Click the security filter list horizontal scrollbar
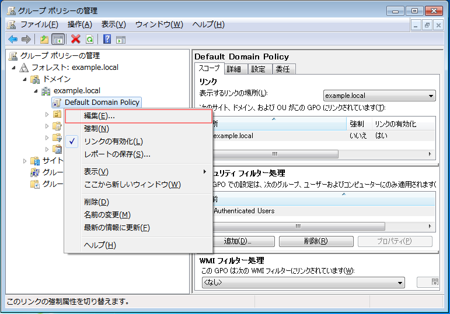The image size is (450, 314). [298, 227]
